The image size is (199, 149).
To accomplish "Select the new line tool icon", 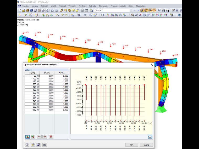I will [26, 15].
